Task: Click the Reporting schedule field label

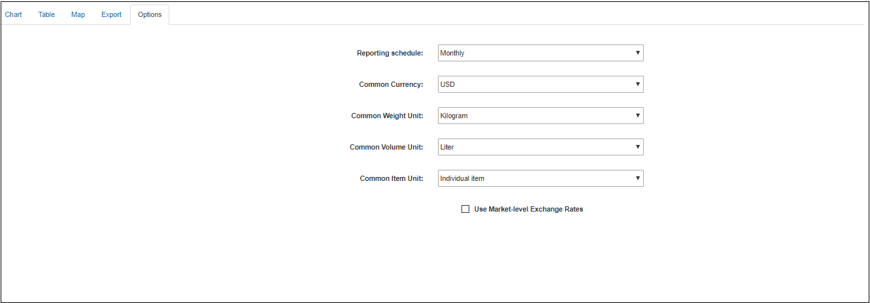Action: (390, 53)
